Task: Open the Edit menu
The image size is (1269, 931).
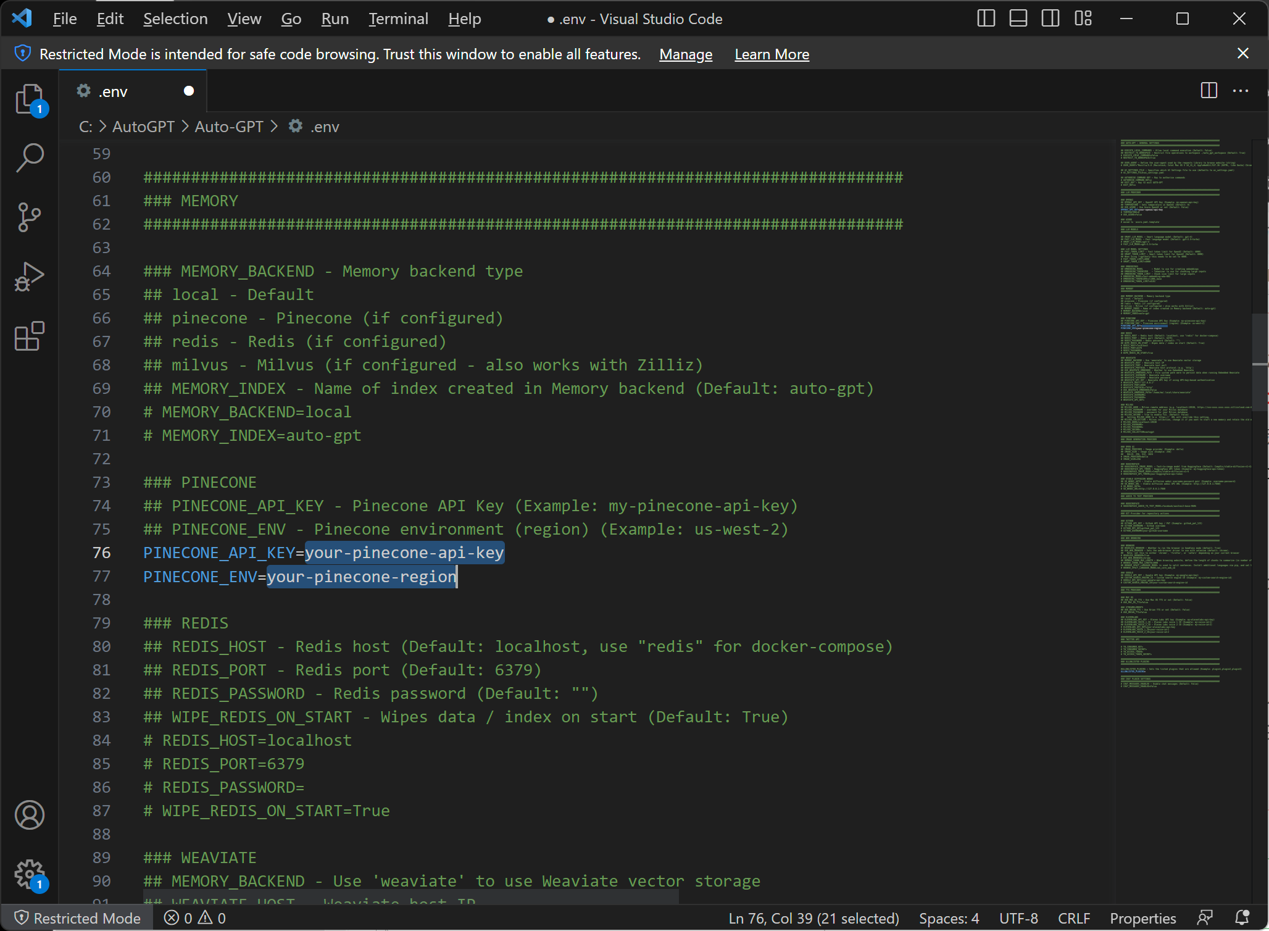Action: [x=110, y=19]
